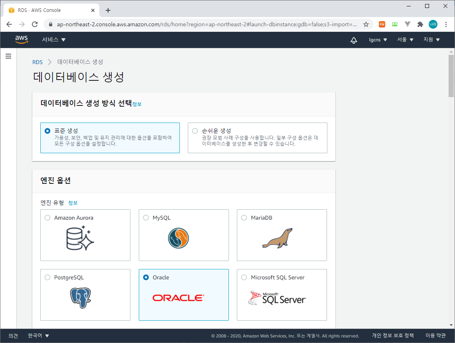The height and width of the screenshot is (343, 455).
Task: Click the Amazon Aurora database icon
Action: point(80,238)
